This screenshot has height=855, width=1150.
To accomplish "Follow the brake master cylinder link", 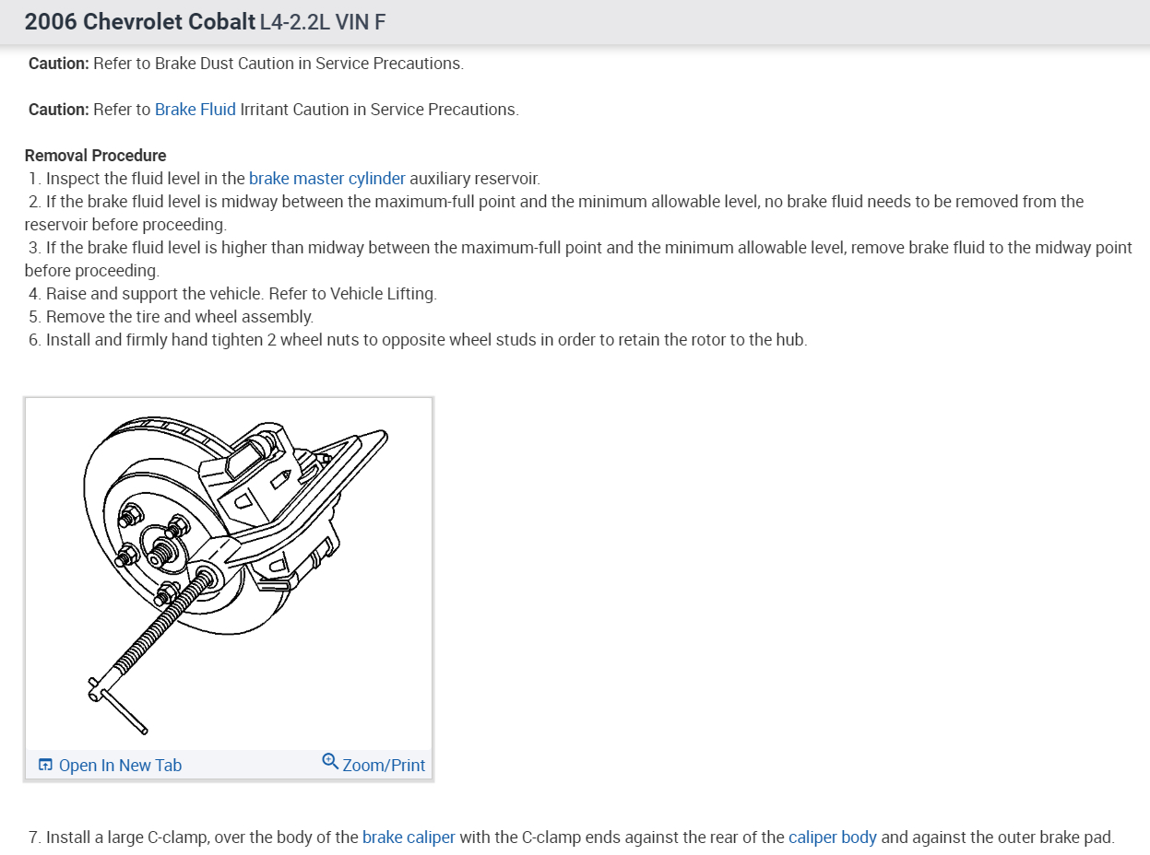I will point(327,179).
